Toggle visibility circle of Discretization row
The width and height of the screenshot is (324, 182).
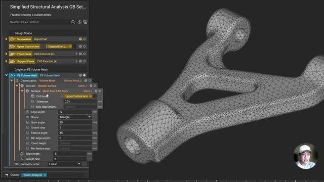tap(90, 80)
